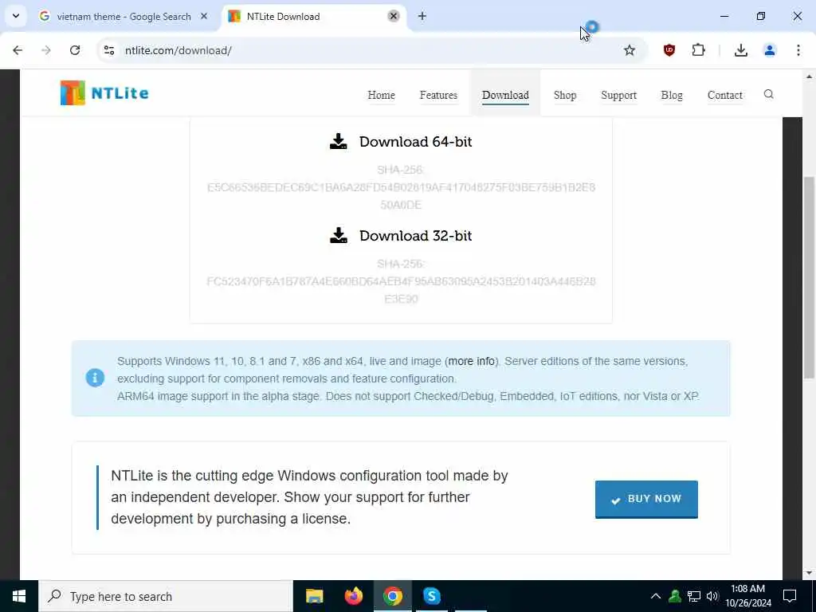Click the Download 64-bit link
Image resolution: width=816 pixels, height=612 pixels.
click(415, 142)
